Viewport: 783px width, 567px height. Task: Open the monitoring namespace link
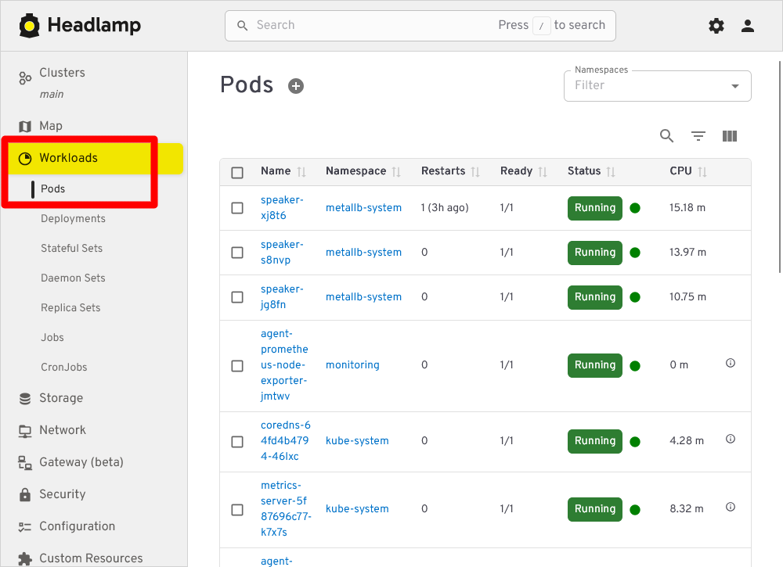coord(352,364)
